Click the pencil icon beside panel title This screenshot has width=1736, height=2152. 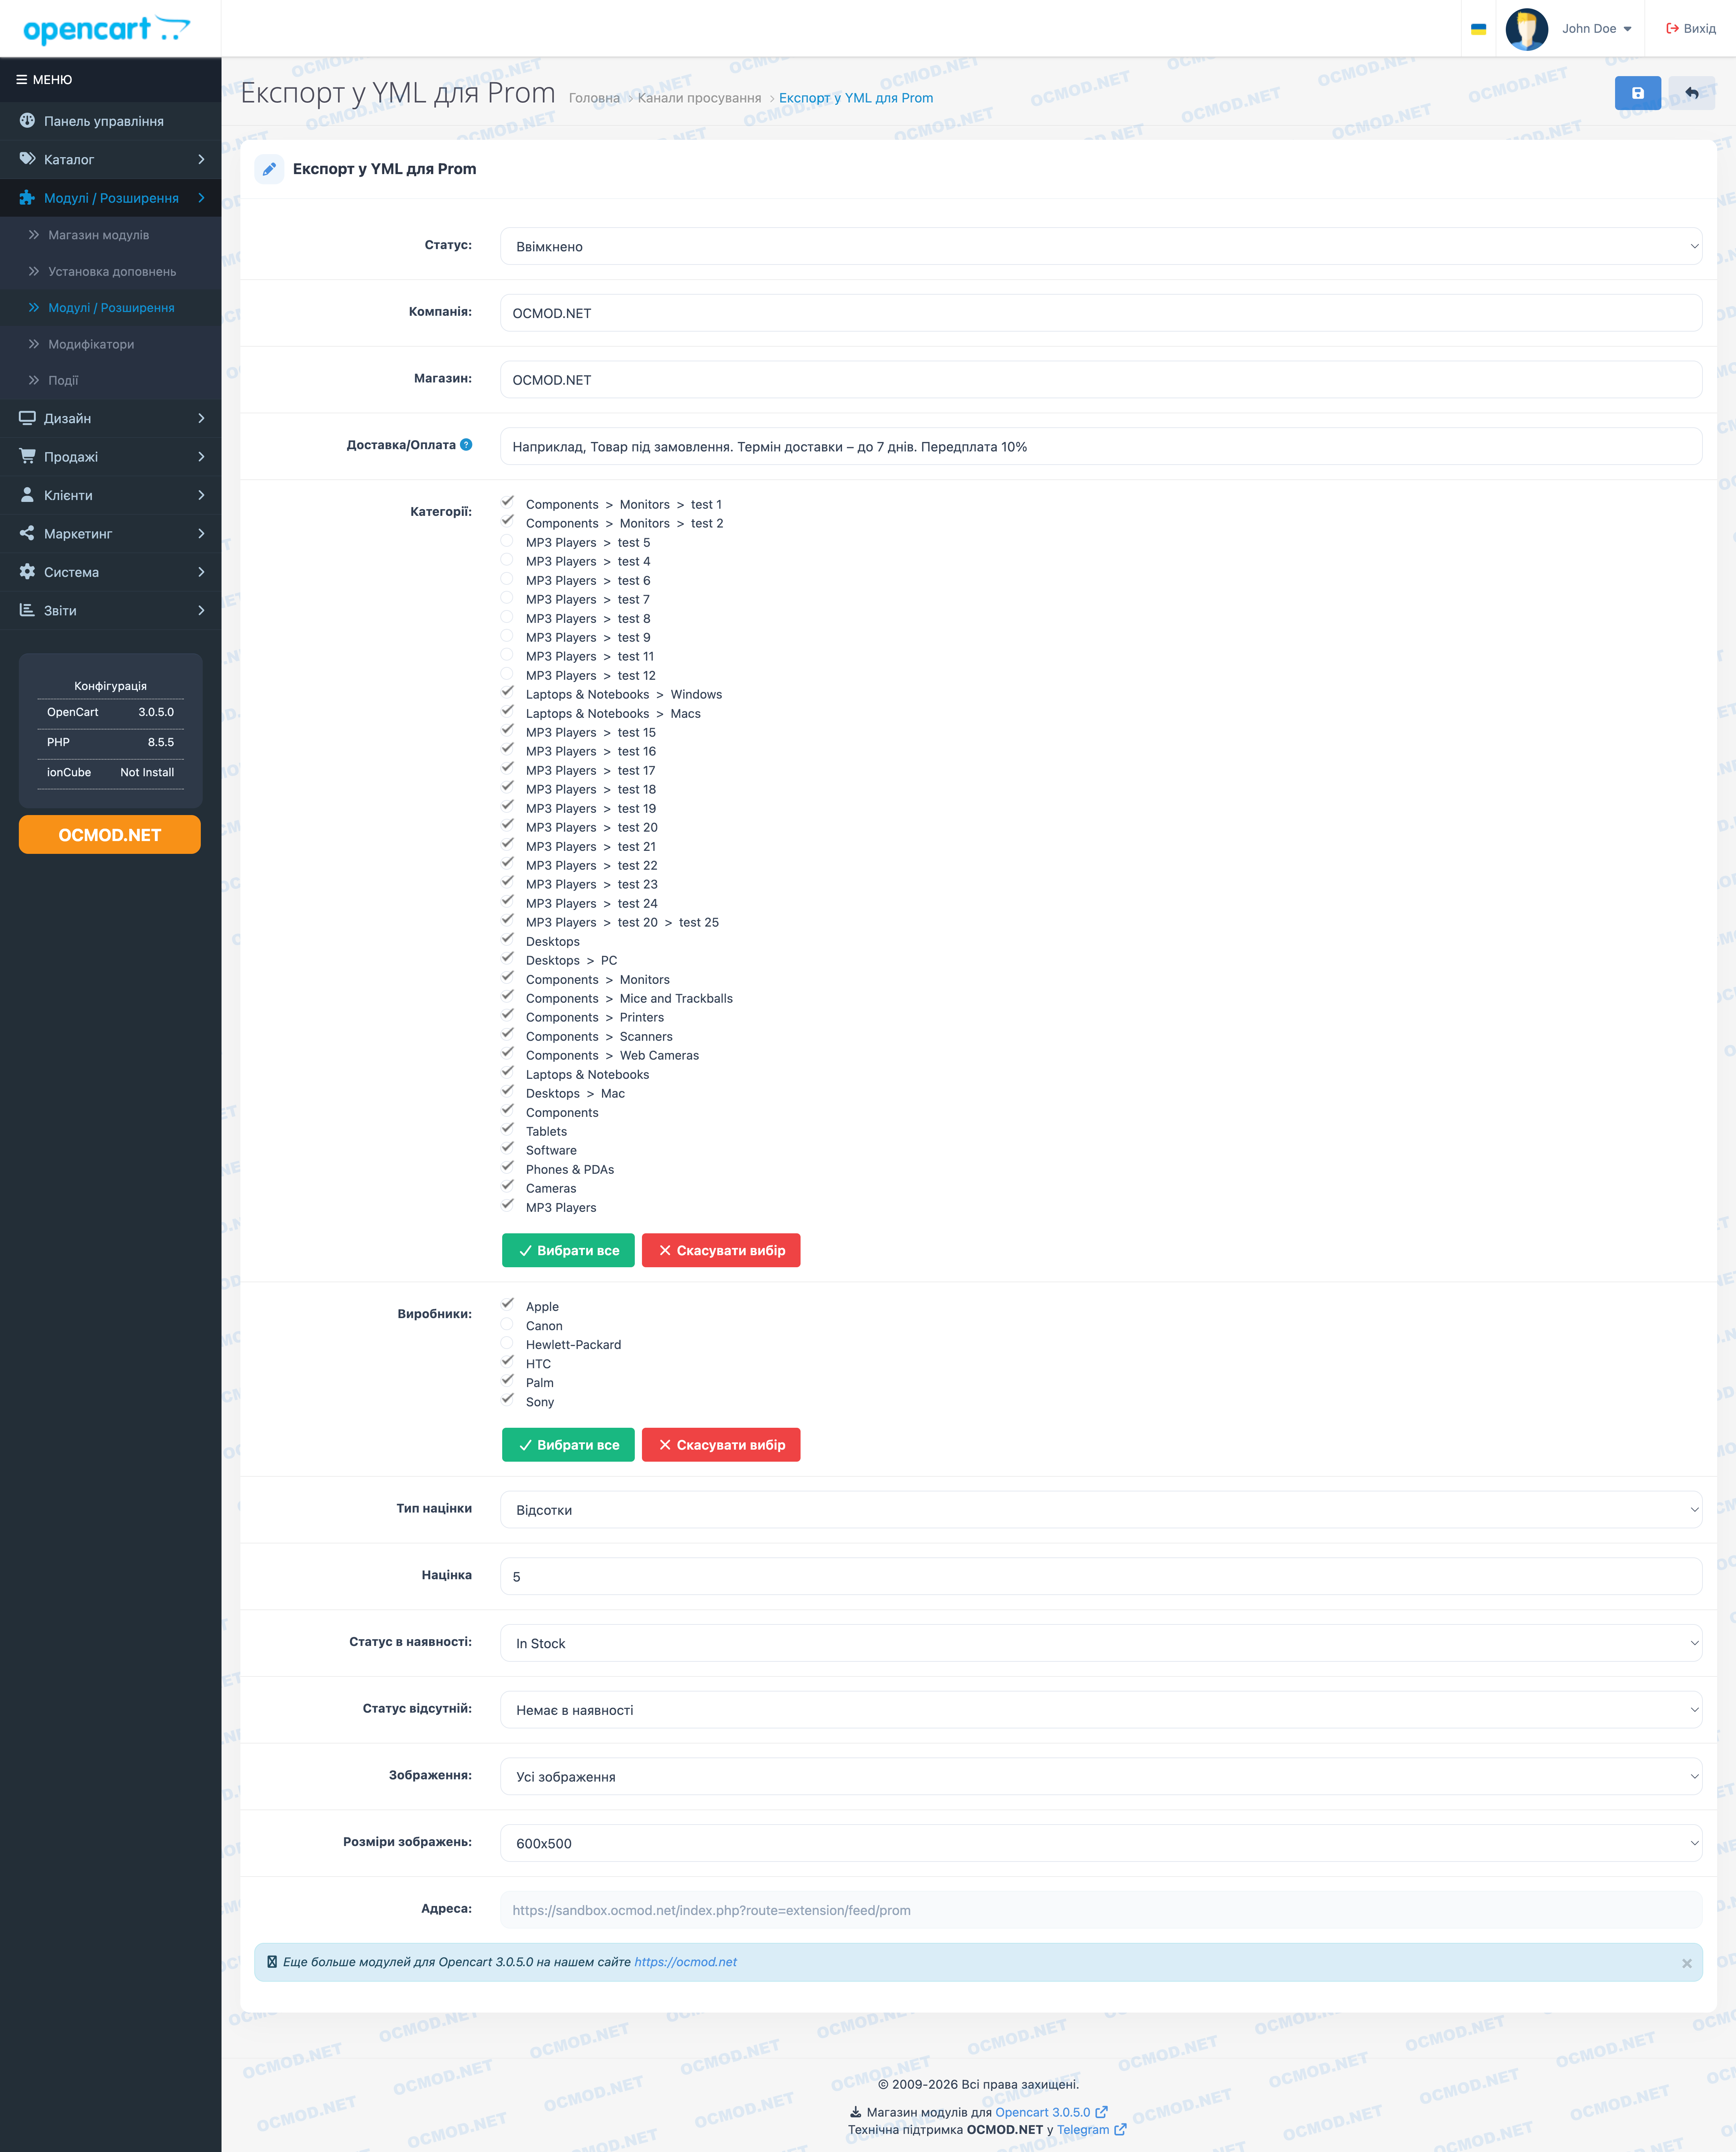point(269,169)
